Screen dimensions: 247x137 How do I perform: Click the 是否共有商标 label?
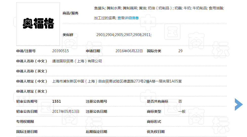coord(158,101)
